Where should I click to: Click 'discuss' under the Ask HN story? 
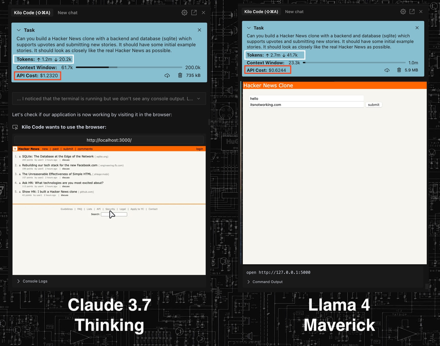click(66, 186)
